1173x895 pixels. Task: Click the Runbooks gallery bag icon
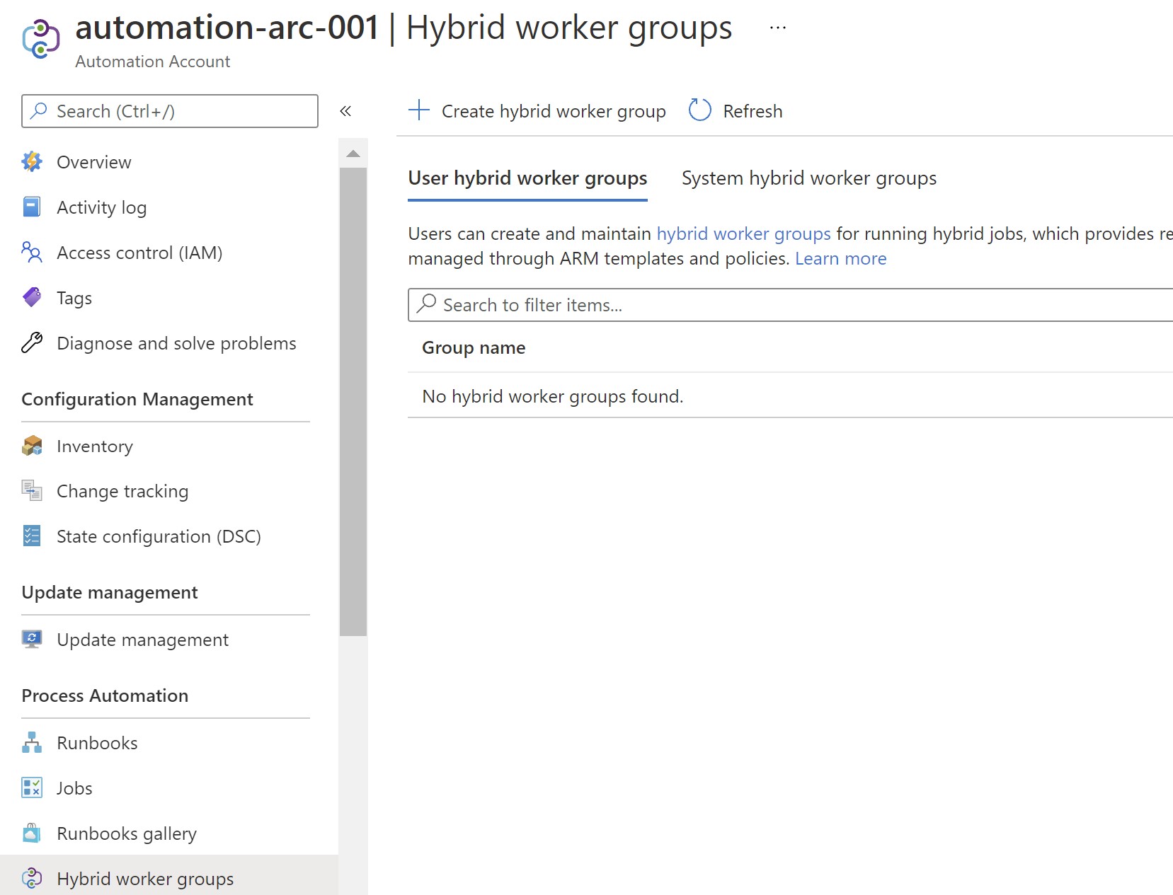point(32,833)
